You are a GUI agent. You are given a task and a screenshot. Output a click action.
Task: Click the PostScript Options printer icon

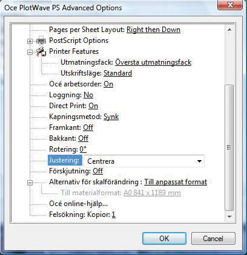[x=41, y=40]
